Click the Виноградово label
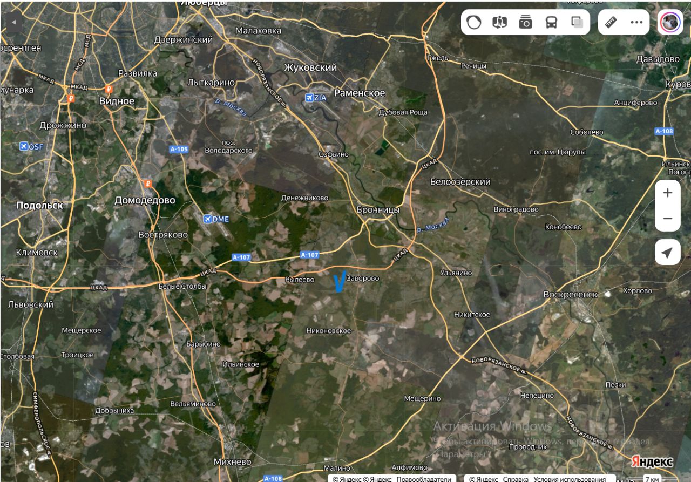The image size is (691, 482). click(516, 209)
